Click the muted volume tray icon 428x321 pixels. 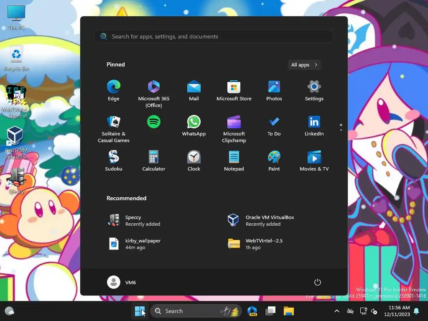(374, 311)
